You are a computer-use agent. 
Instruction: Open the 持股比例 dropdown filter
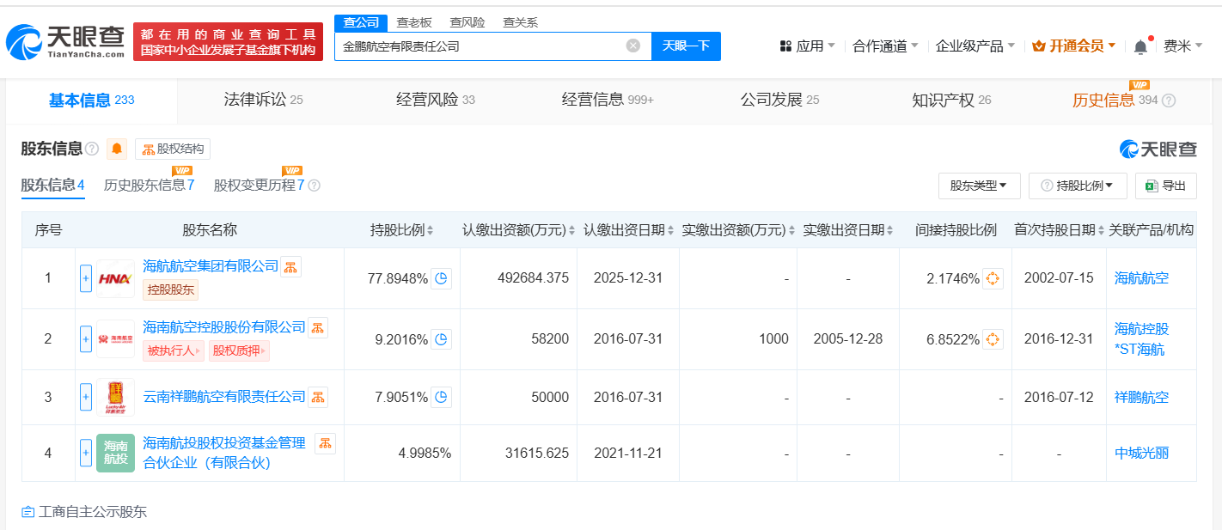[1077, 186]
